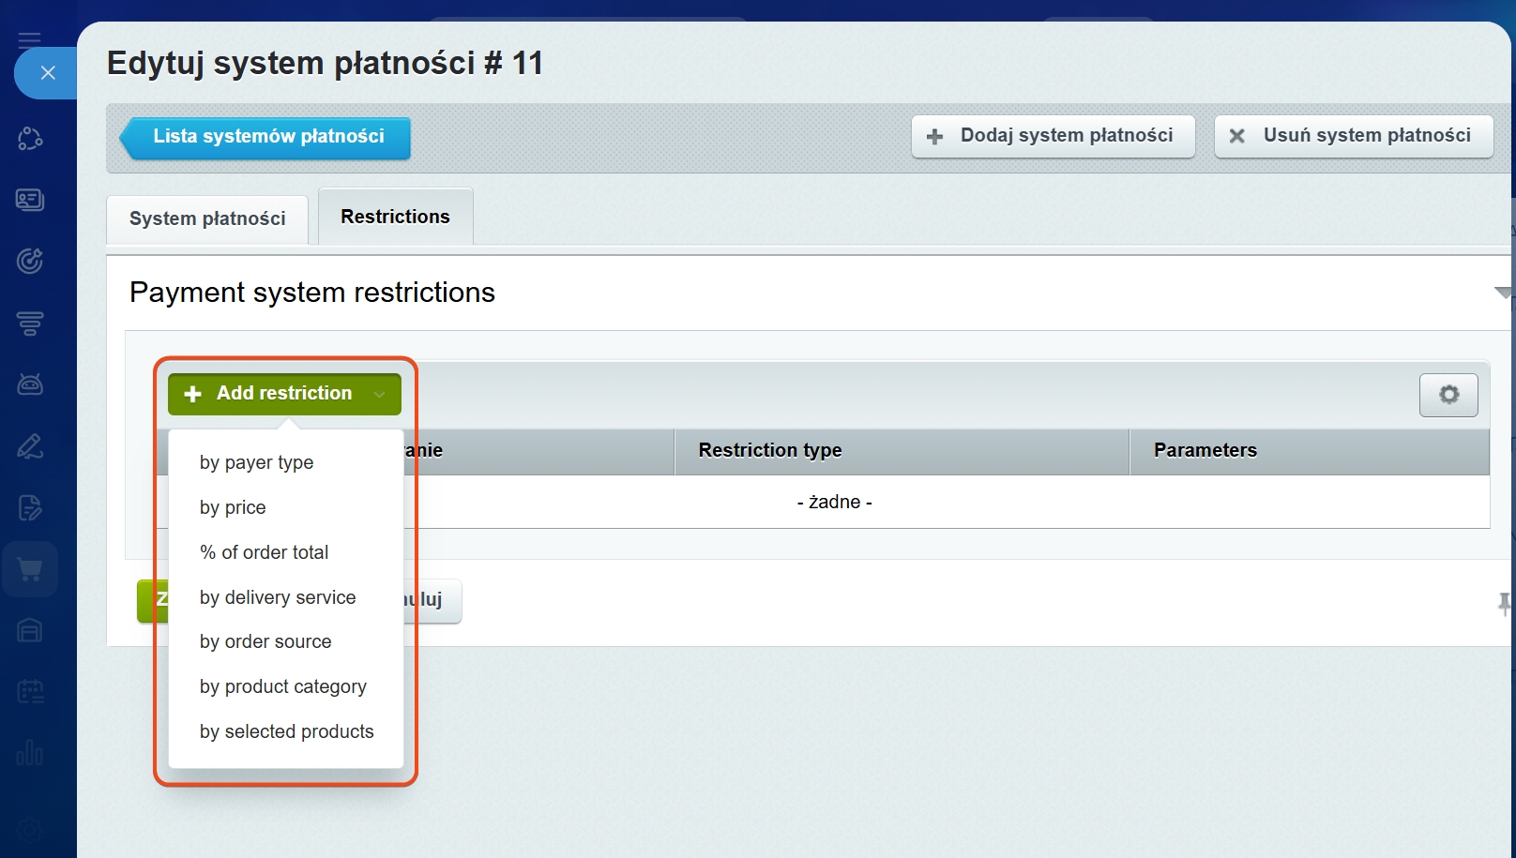This screenshot has width=1516, height=858.
Task: Click the Parameters column header
Action: point(1310,451)
